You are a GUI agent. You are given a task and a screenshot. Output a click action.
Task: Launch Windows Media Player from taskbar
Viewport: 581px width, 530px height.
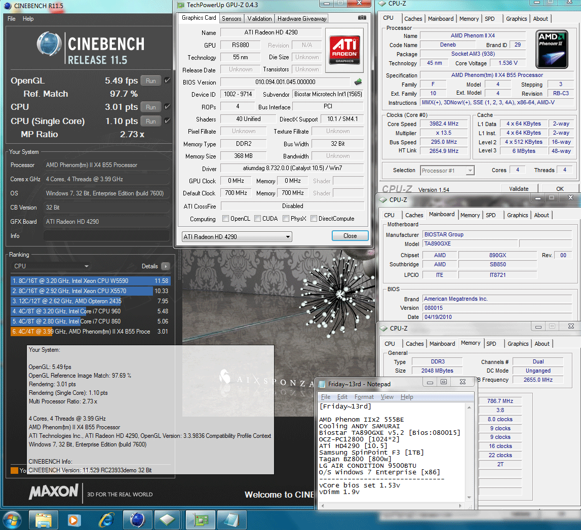click(x=74, y=520)
